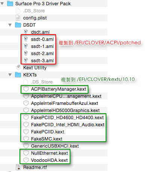Select the GenericUSBXHCI.kext name
Screen dimensions: 145x172
pyautogui.click(x=55, y=146)
